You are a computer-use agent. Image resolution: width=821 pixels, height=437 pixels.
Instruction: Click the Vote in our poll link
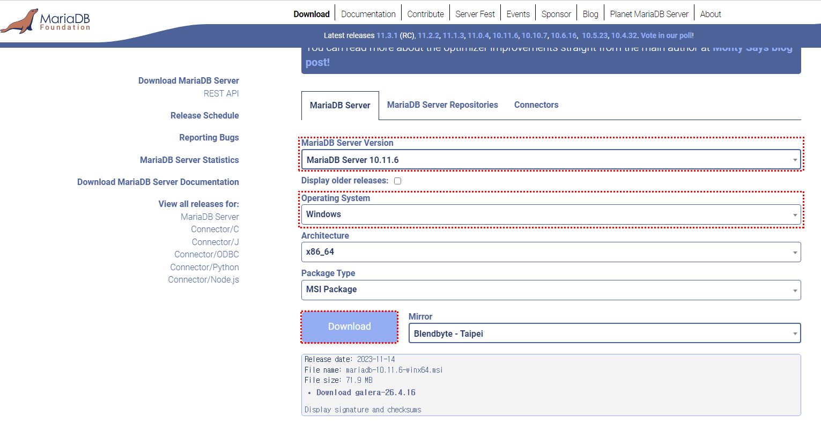click(x=666, y=35)
